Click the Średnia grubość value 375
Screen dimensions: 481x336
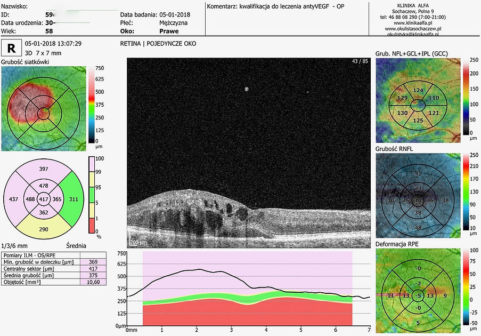(93, 275)
